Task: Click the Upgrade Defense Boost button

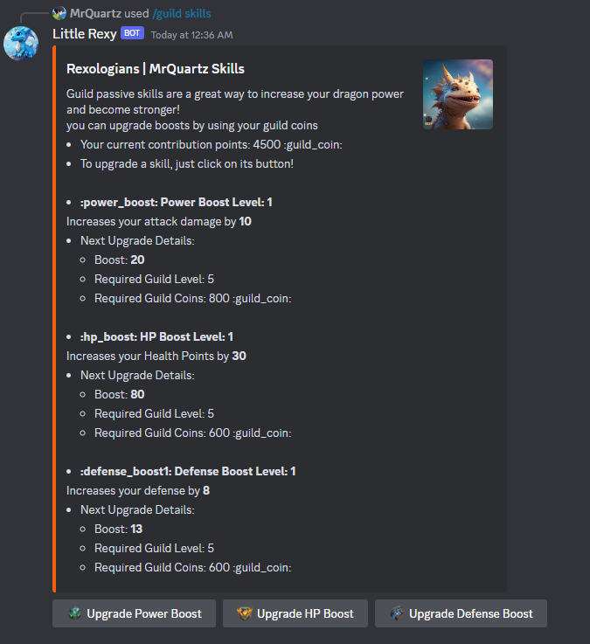Action: coord(461,613)
